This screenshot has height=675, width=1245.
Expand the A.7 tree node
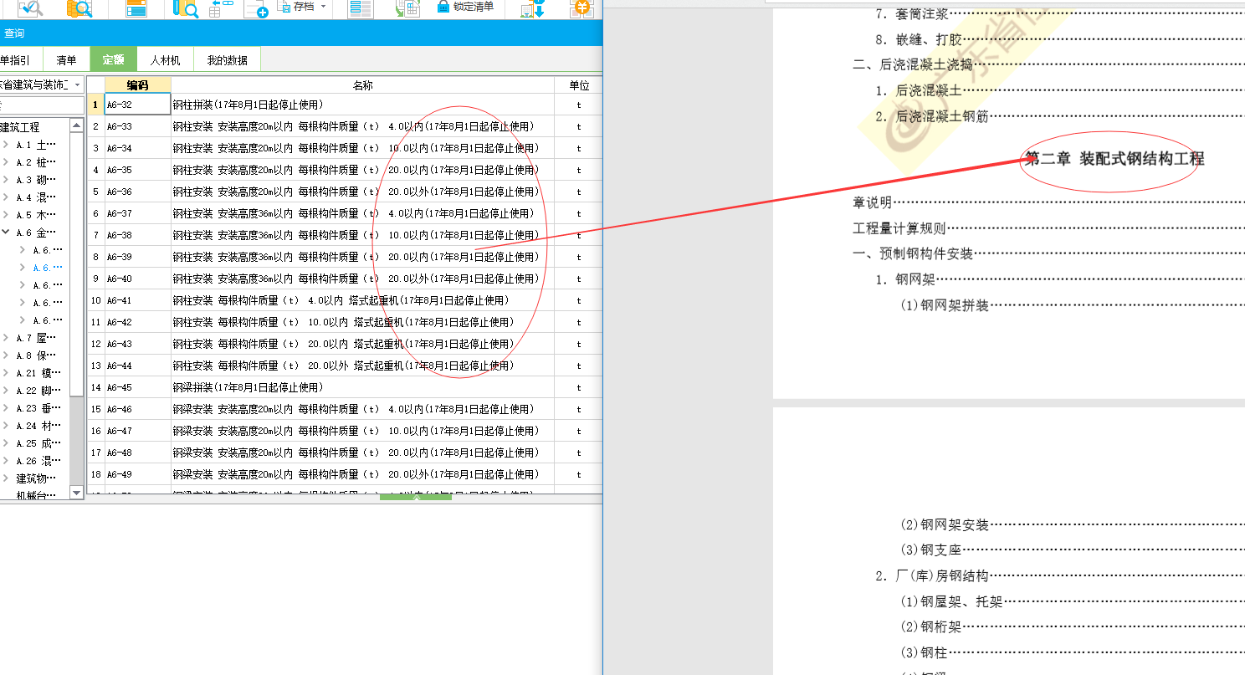[6, 338]
